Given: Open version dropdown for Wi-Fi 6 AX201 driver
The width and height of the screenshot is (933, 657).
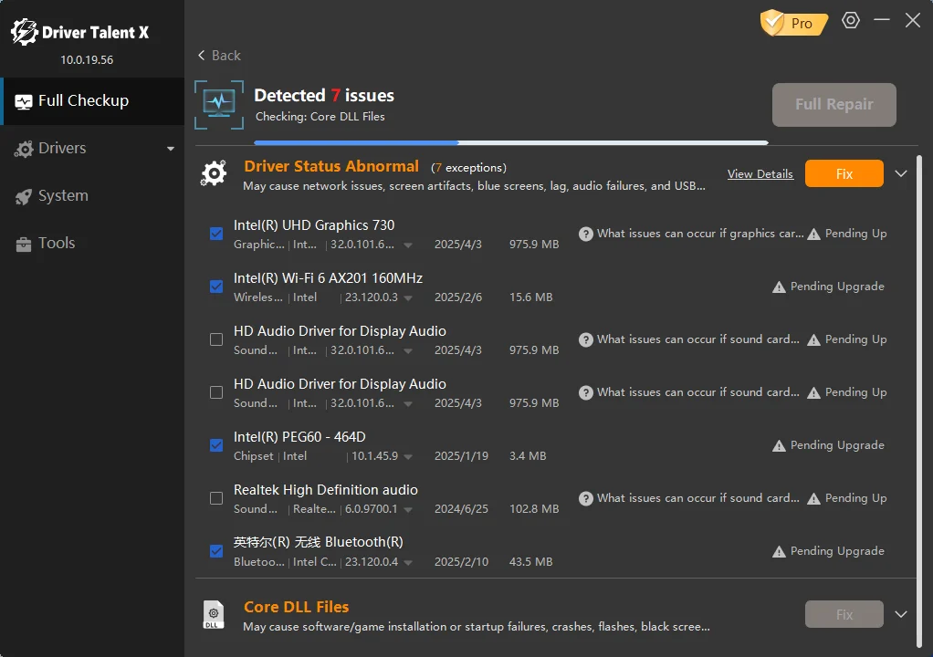Looking at the screenshot, I should 408,297.
